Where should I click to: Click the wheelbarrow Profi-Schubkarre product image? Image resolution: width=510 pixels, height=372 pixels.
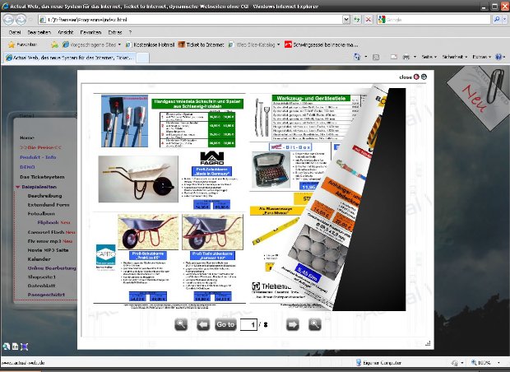131,179
